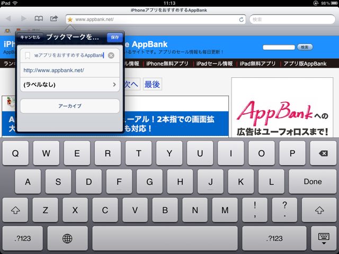The image size is (339, 254).
Task: Tap the right .?123 key
Action: point(274,238)
